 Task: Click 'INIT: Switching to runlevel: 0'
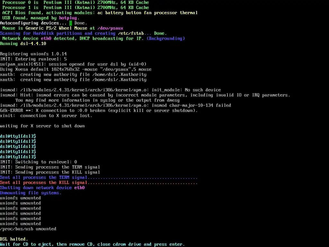(39, 162)
